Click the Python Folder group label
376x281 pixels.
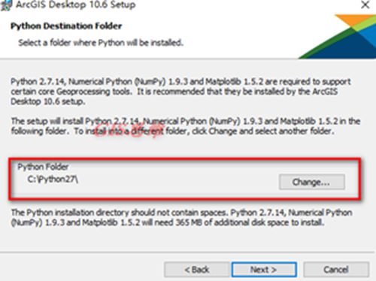coord(43,167)
